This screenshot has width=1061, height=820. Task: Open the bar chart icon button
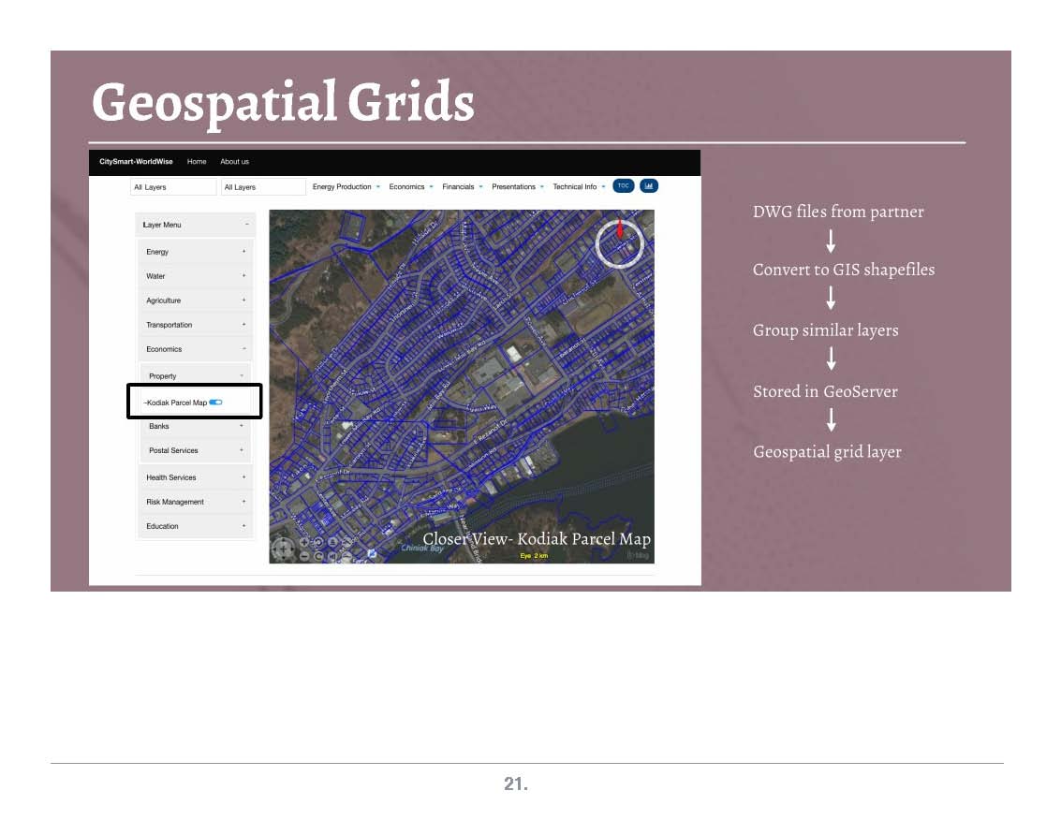pos(648,186)
